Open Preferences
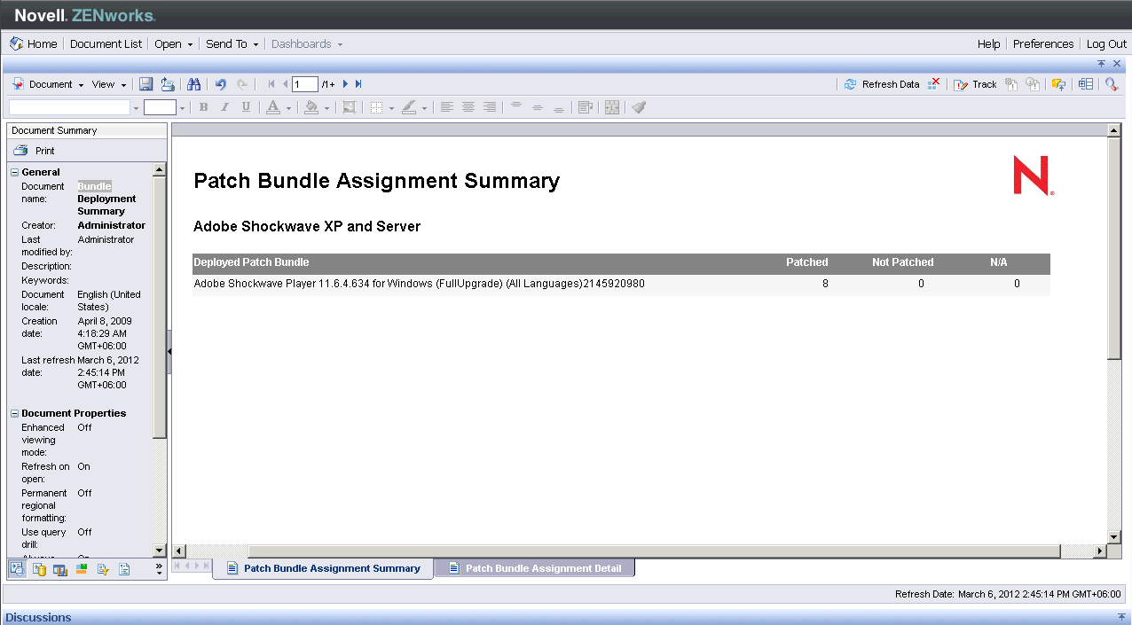This screenshot has height=625, width=1132. click(1043, 43)
